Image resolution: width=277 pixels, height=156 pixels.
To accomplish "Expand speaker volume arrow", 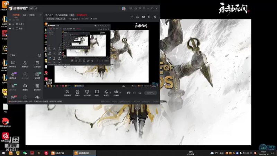I will click(120, 92).
